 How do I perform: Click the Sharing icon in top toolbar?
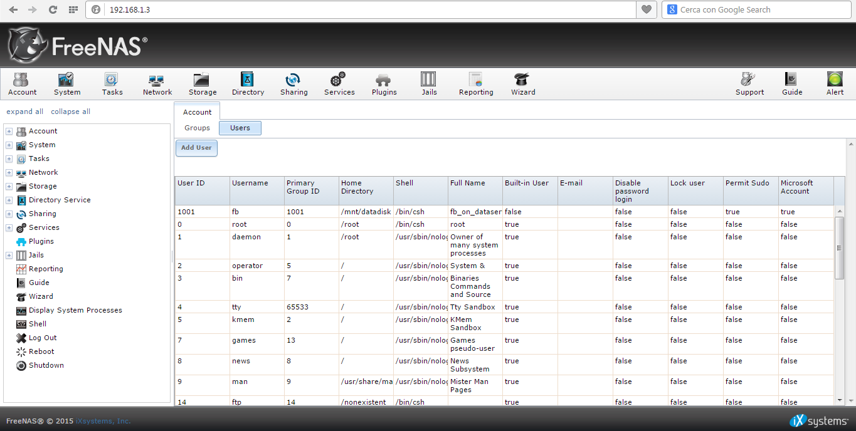coord(293,80)
